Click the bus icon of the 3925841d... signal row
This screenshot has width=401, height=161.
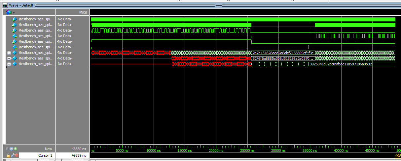click(x=14, y=64)
